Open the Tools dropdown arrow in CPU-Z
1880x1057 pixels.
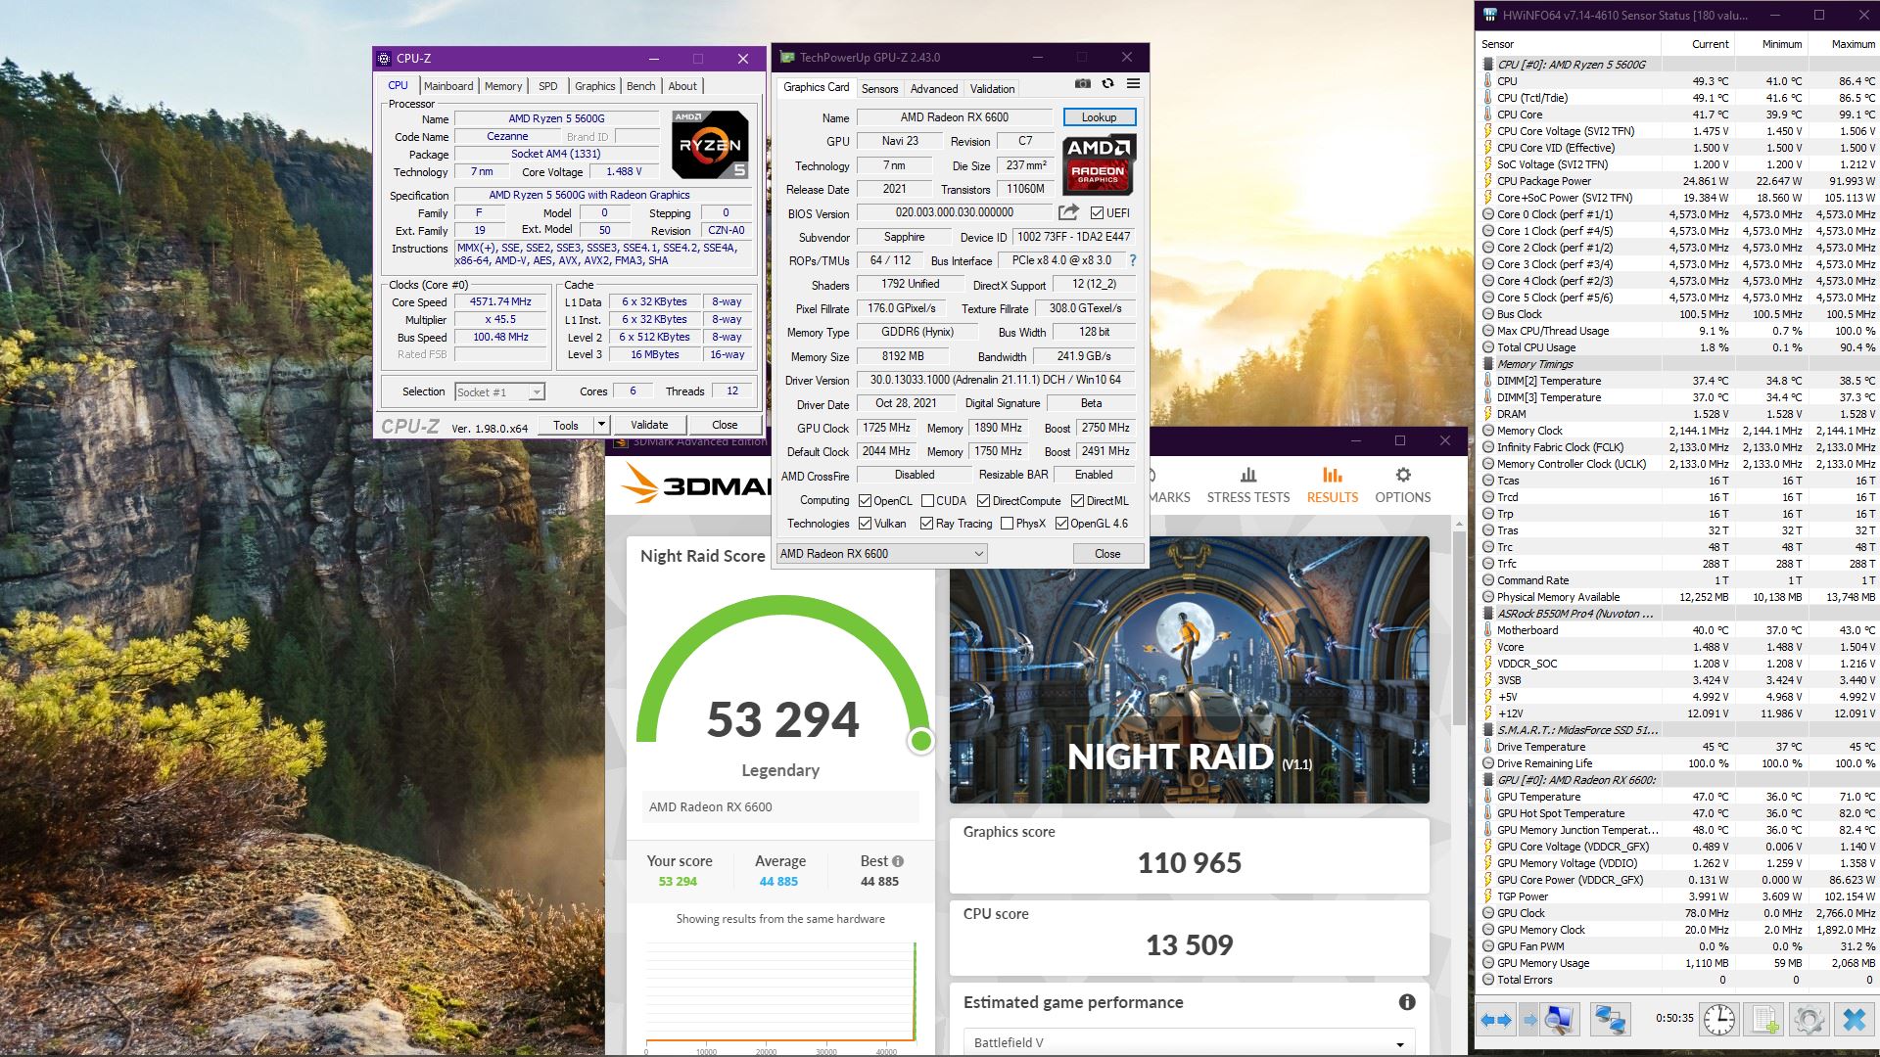[x=601, y=425]
